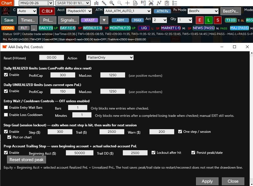Click the Apply button
The height and width of the screenshot is (186, 253).
(207, 181)
